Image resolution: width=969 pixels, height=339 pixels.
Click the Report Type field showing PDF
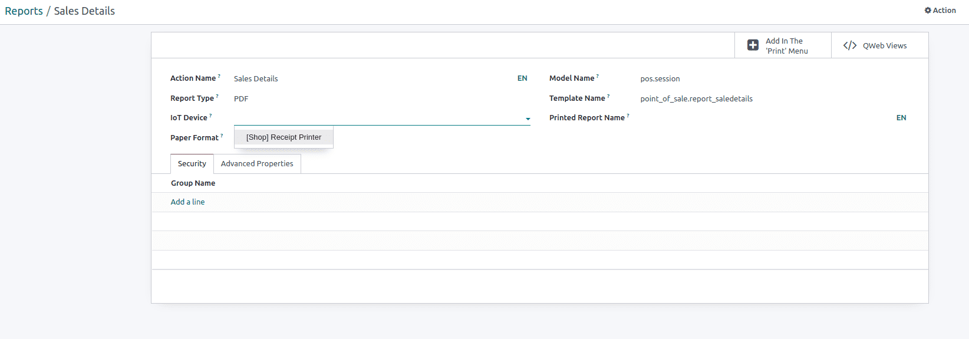[382, 98]
